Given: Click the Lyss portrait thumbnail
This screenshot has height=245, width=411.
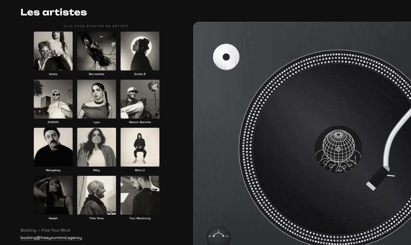Looking at the screenshot, I should tap(97, 99).
